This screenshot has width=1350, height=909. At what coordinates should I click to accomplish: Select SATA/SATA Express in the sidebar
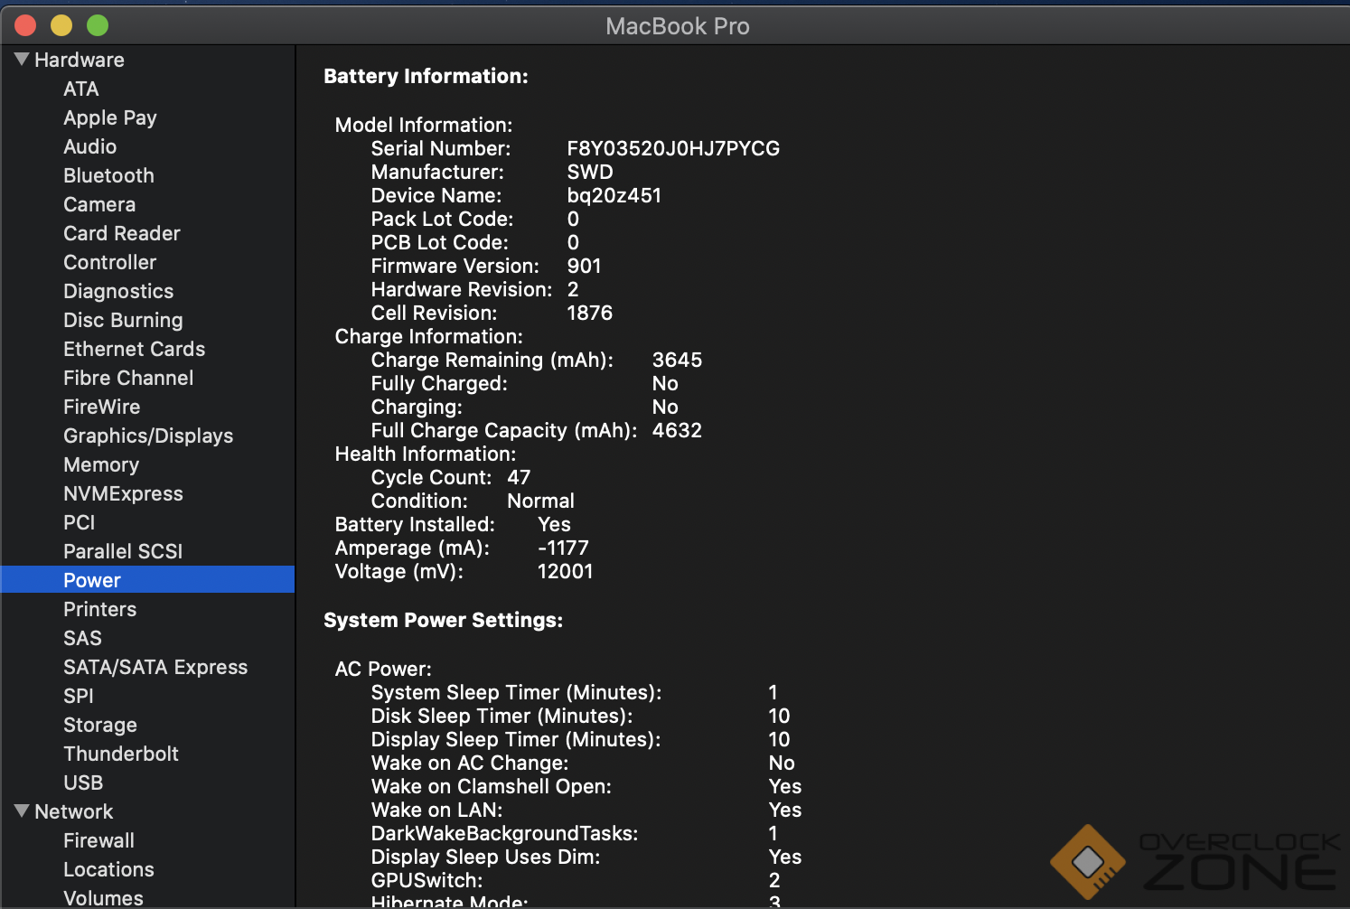[155, 667]
